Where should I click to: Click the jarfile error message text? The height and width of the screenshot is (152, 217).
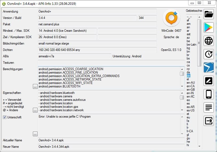coord(65,117)
